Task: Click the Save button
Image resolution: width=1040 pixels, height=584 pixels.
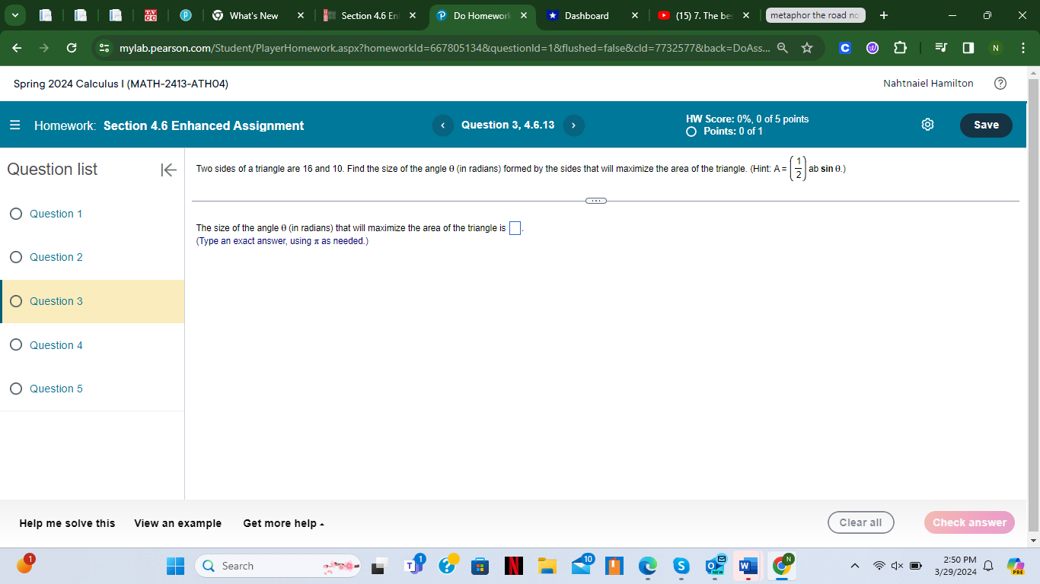Action: pos(986,125)
